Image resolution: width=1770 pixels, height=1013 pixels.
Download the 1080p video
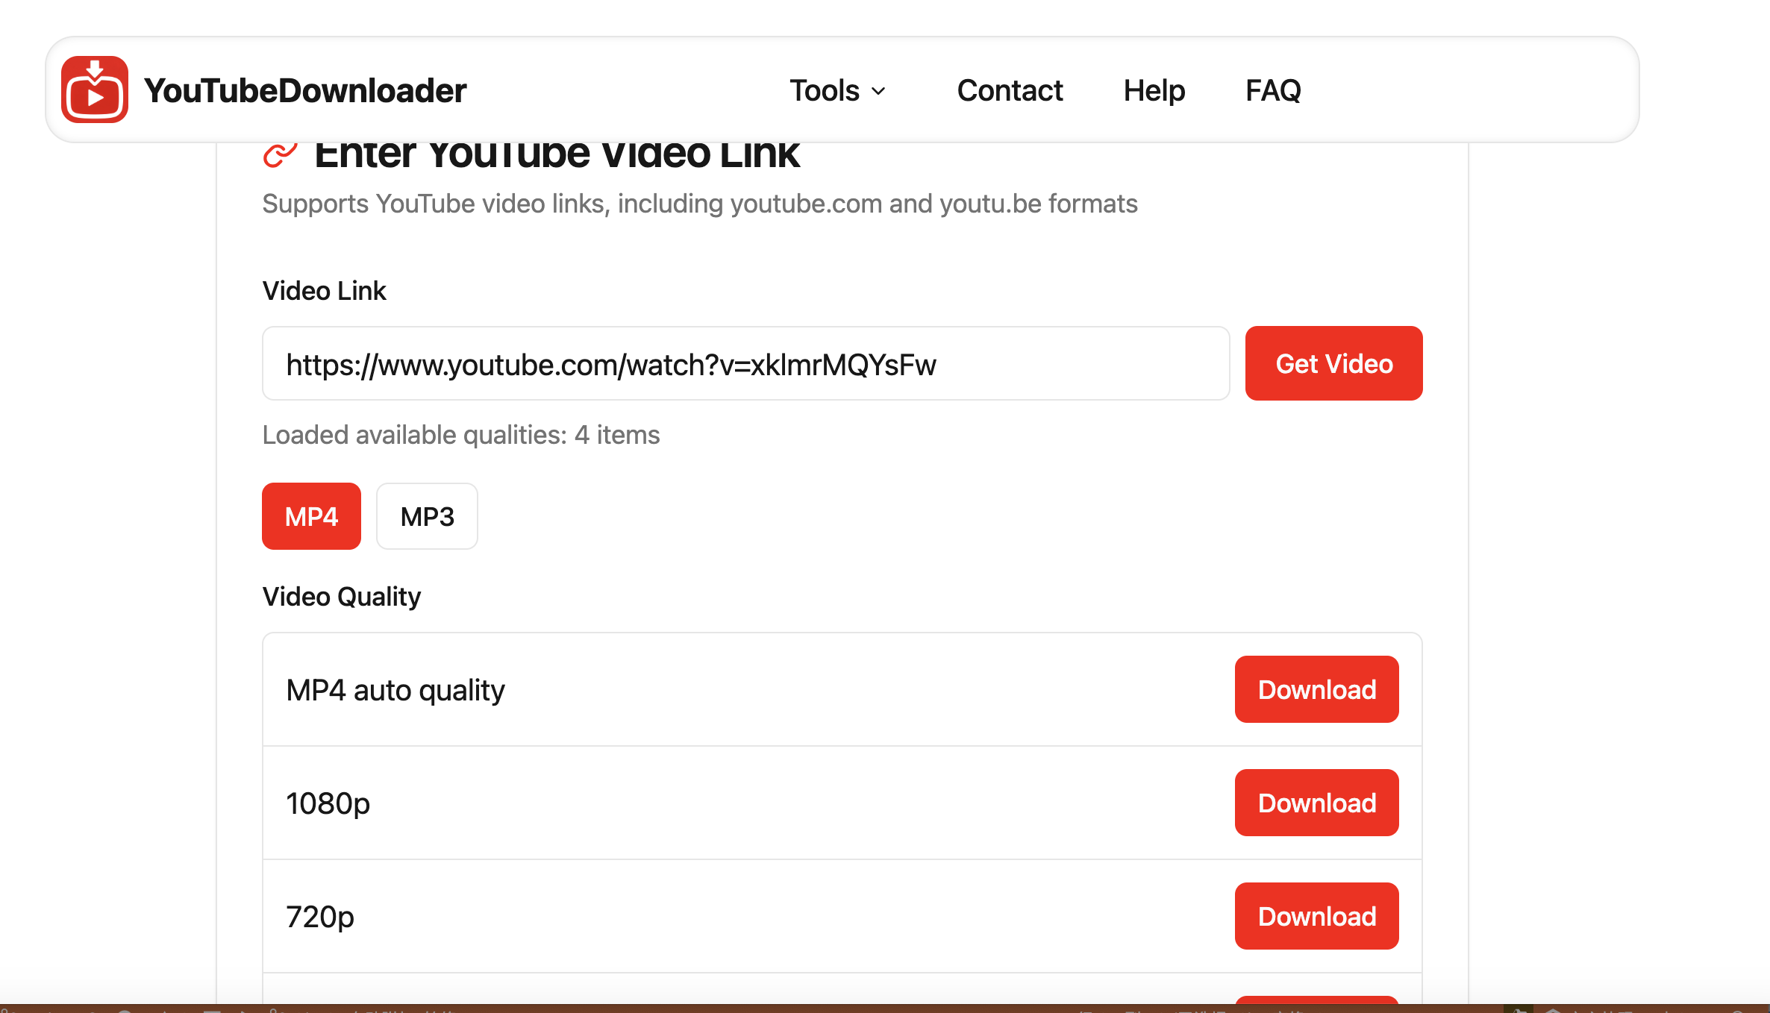tap(1316, 803)
